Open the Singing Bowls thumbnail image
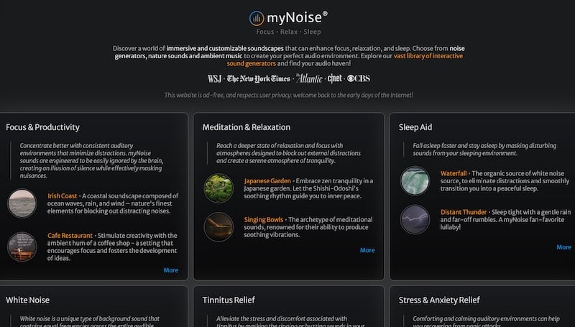The image size is (575, 327). (x=218, y=227)
